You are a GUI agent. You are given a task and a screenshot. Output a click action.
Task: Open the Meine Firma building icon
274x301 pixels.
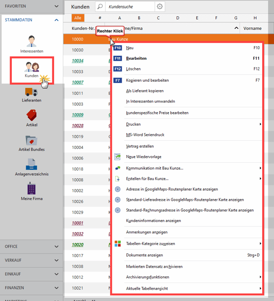(32, 189)
